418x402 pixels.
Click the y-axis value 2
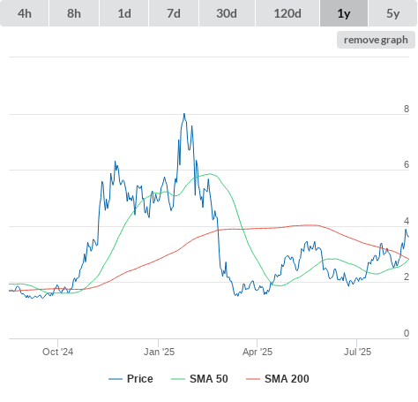[407, 277]
